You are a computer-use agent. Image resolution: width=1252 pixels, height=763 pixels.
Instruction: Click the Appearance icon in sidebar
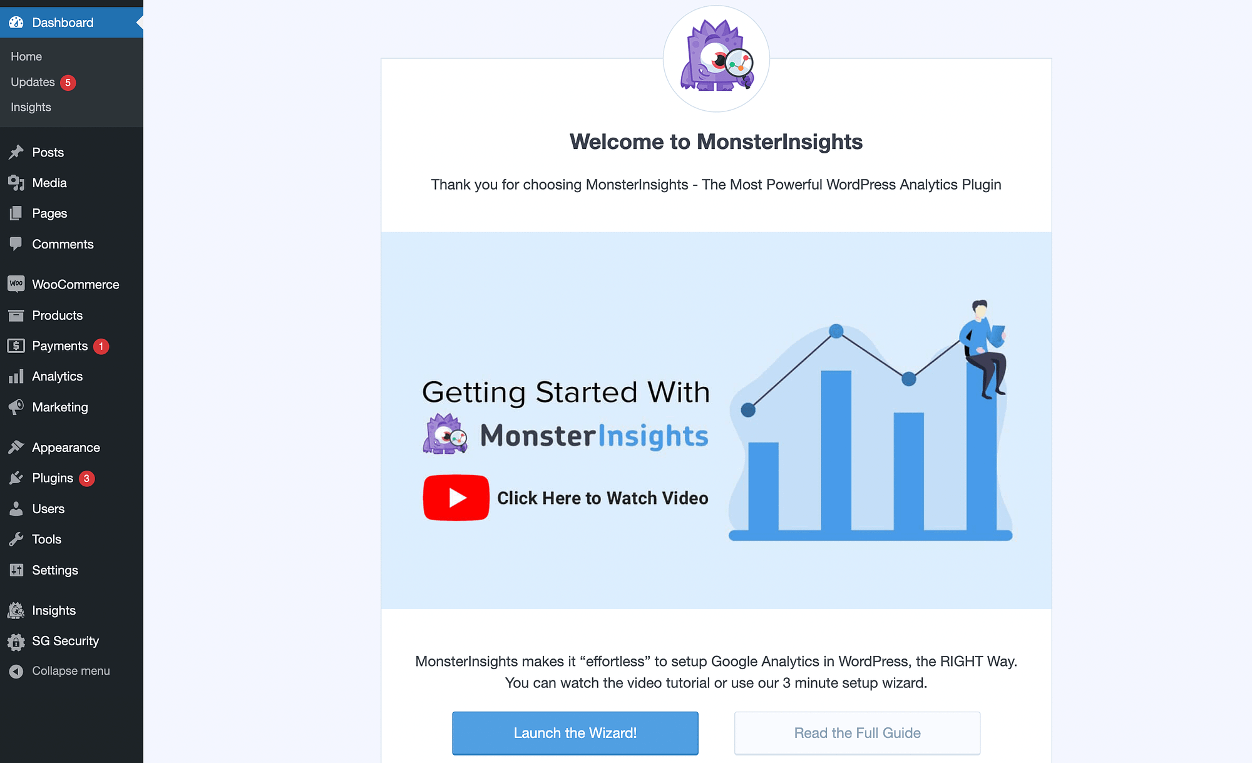(x=15, y=446)
